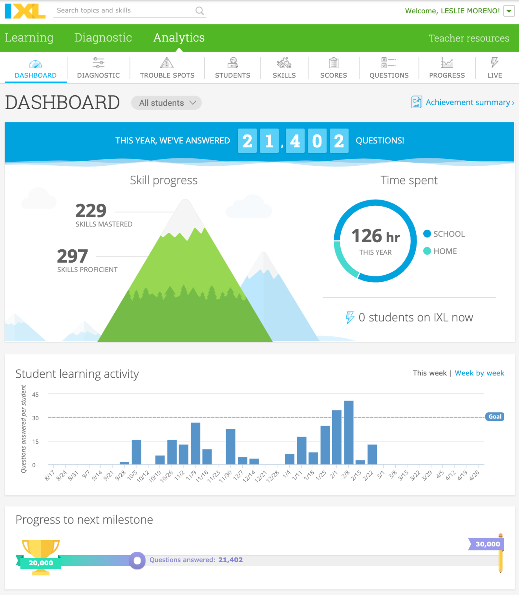Click the IXL logo

coord(25,11)
